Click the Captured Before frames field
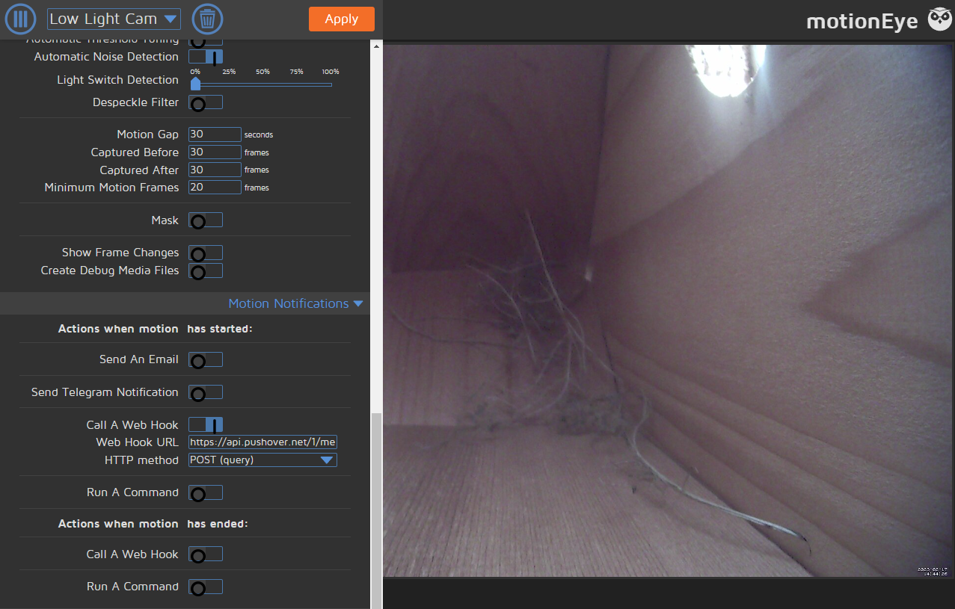 tap(215, 152)
